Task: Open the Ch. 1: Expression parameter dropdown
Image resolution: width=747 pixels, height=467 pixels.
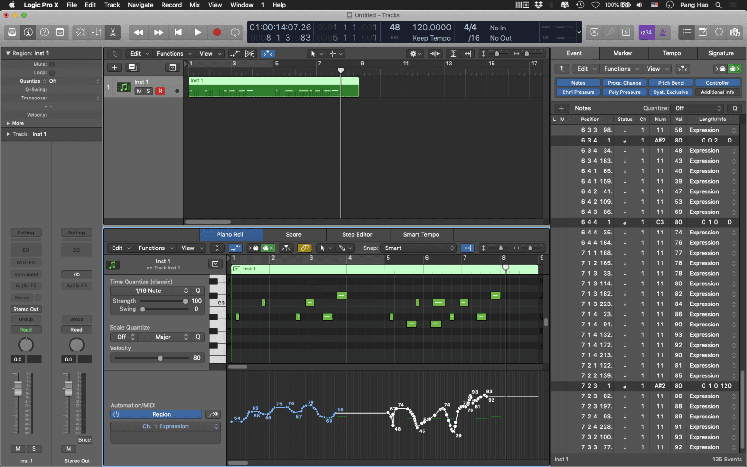Action: click(165, 426)
